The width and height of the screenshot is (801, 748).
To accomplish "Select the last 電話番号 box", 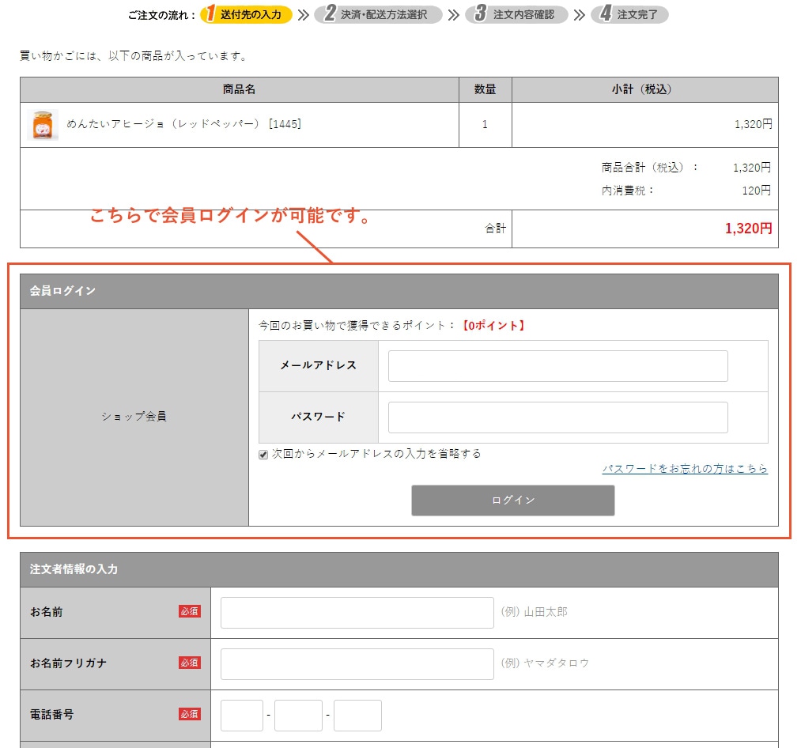I will point(357,716).
